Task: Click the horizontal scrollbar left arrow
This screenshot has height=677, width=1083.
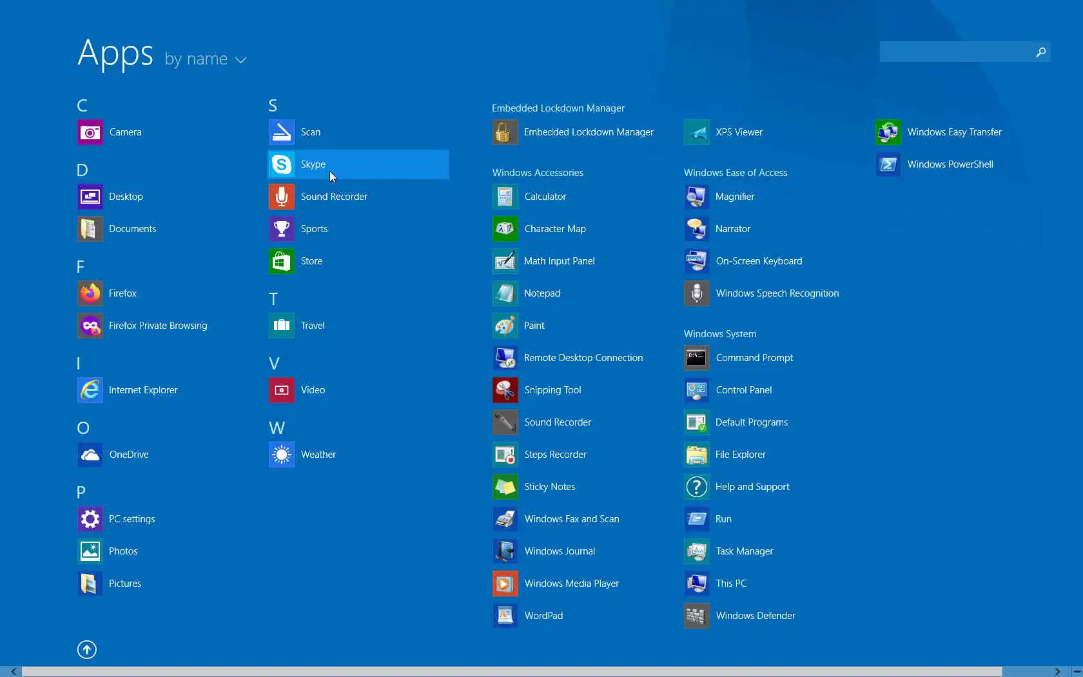Action: coord(14,672)
